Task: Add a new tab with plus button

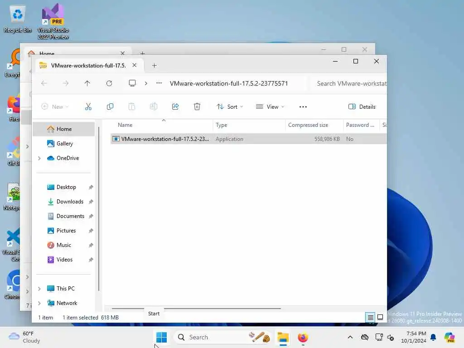Action: pyautogui.click(x=154, y=65)
